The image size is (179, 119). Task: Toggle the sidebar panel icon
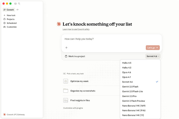tap(15, 4)
